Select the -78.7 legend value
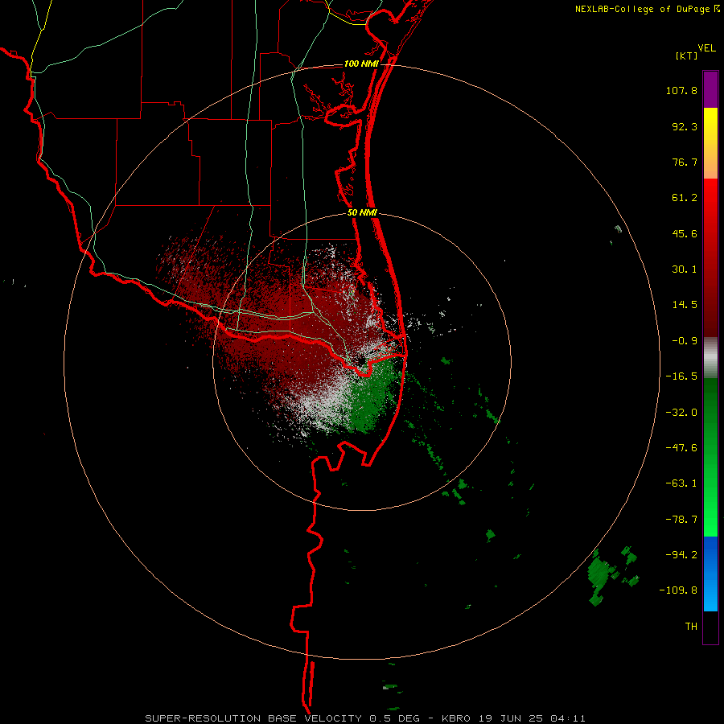Screen dimensions: 724x724 [681, 520]
